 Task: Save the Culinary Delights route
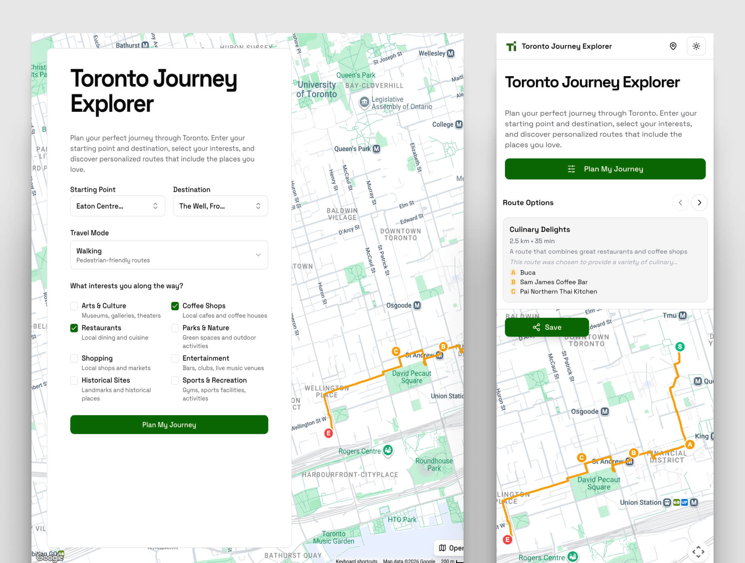547,327
